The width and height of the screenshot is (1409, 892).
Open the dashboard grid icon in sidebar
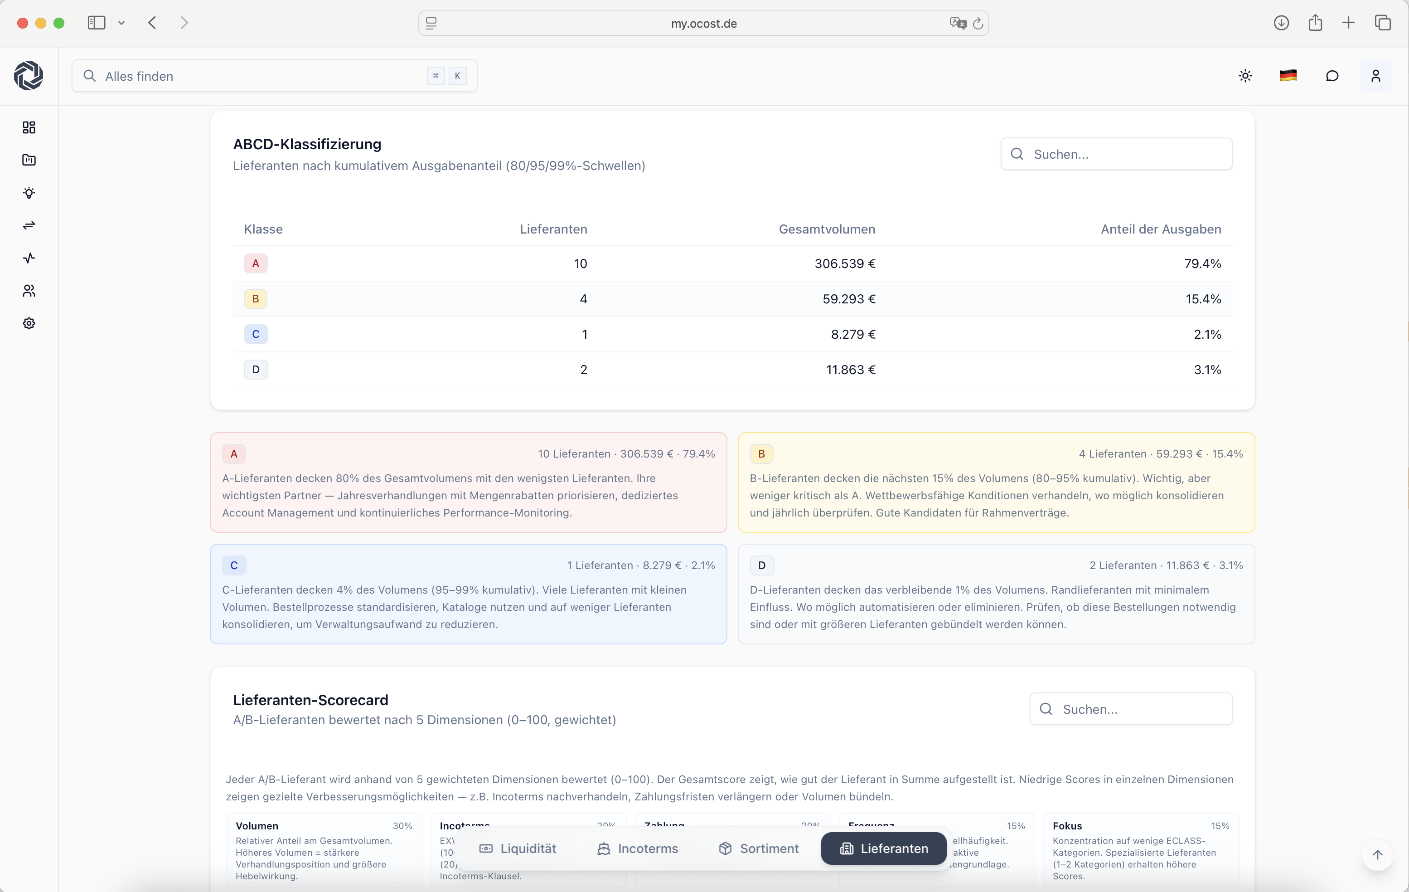click(x=29, y=127)
